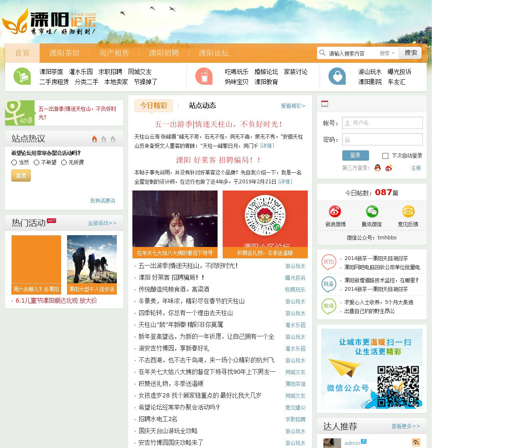506x448 pixels.
Task: Click the orange drink cup category icon
Action: click(204, 76)
